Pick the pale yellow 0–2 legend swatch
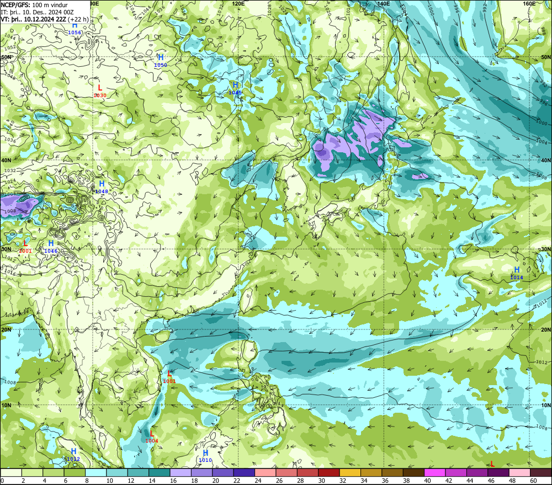552x485 pixels. coord(11,472)
